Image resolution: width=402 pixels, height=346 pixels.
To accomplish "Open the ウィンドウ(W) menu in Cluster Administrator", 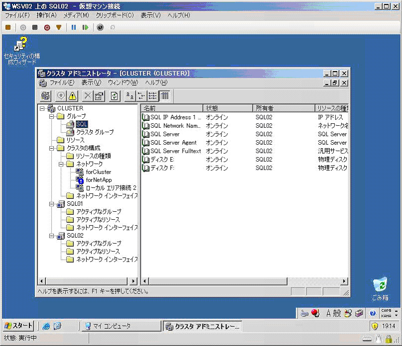I will [123, 83].
